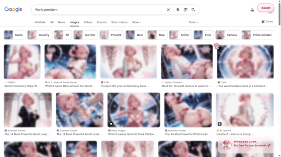The width and height of the screenshot is (281, 157).
Task: Click Princess Luna avatar icon
Action: 227,146
